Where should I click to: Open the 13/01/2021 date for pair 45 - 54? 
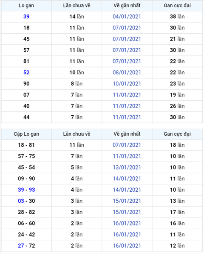(x=127, y=167)
